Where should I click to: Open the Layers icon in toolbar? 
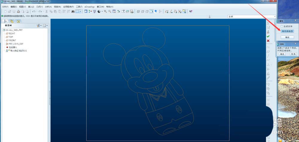(127, 11)
